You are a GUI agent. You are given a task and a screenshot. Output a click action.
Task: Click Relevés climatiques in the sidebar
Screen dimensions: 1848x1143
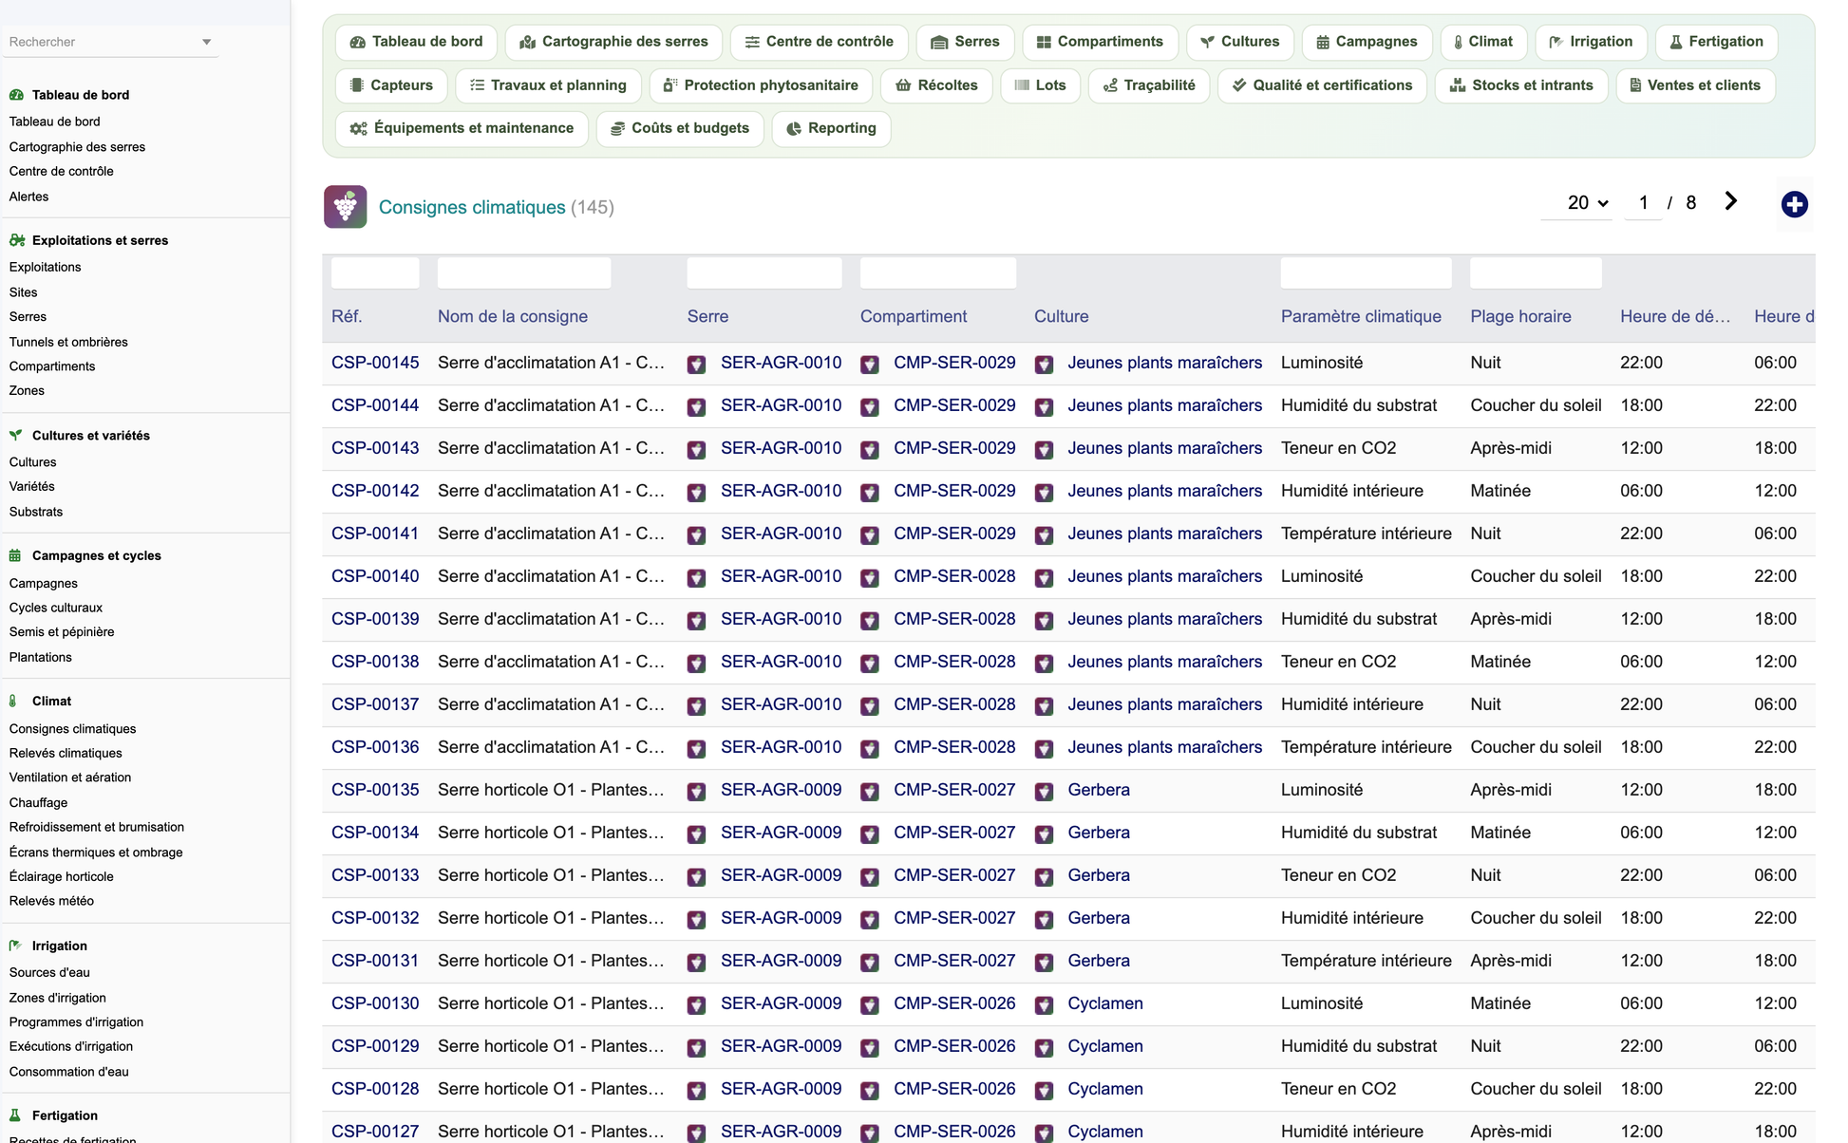pos(66,753)
